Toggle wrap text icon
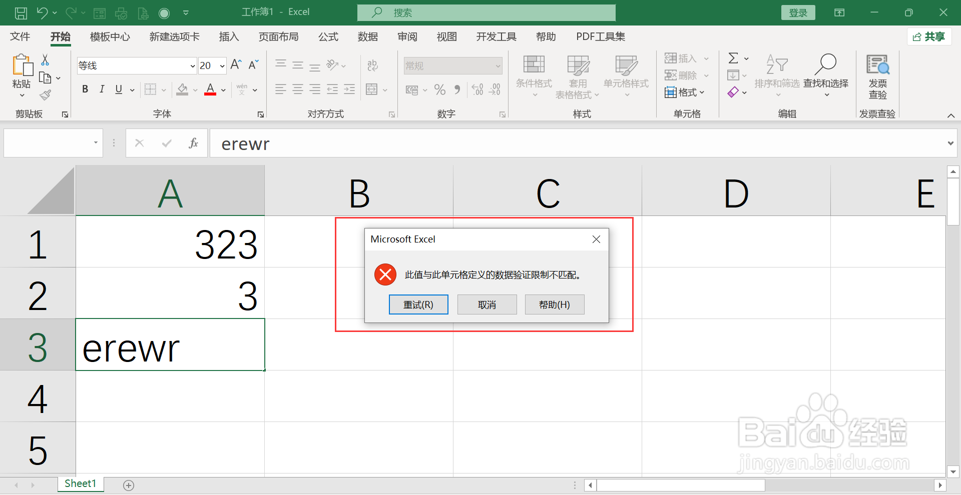This screenshot has height=495, width=961. pyautogui.click(x=372, y=65)
